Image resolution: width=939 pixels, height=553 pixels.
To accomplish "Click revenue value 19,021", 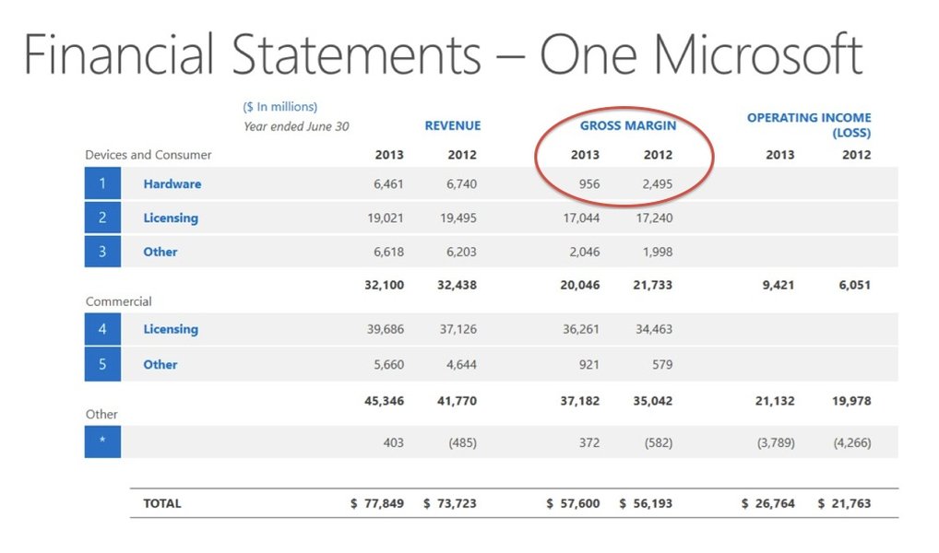I will (385, 218).
